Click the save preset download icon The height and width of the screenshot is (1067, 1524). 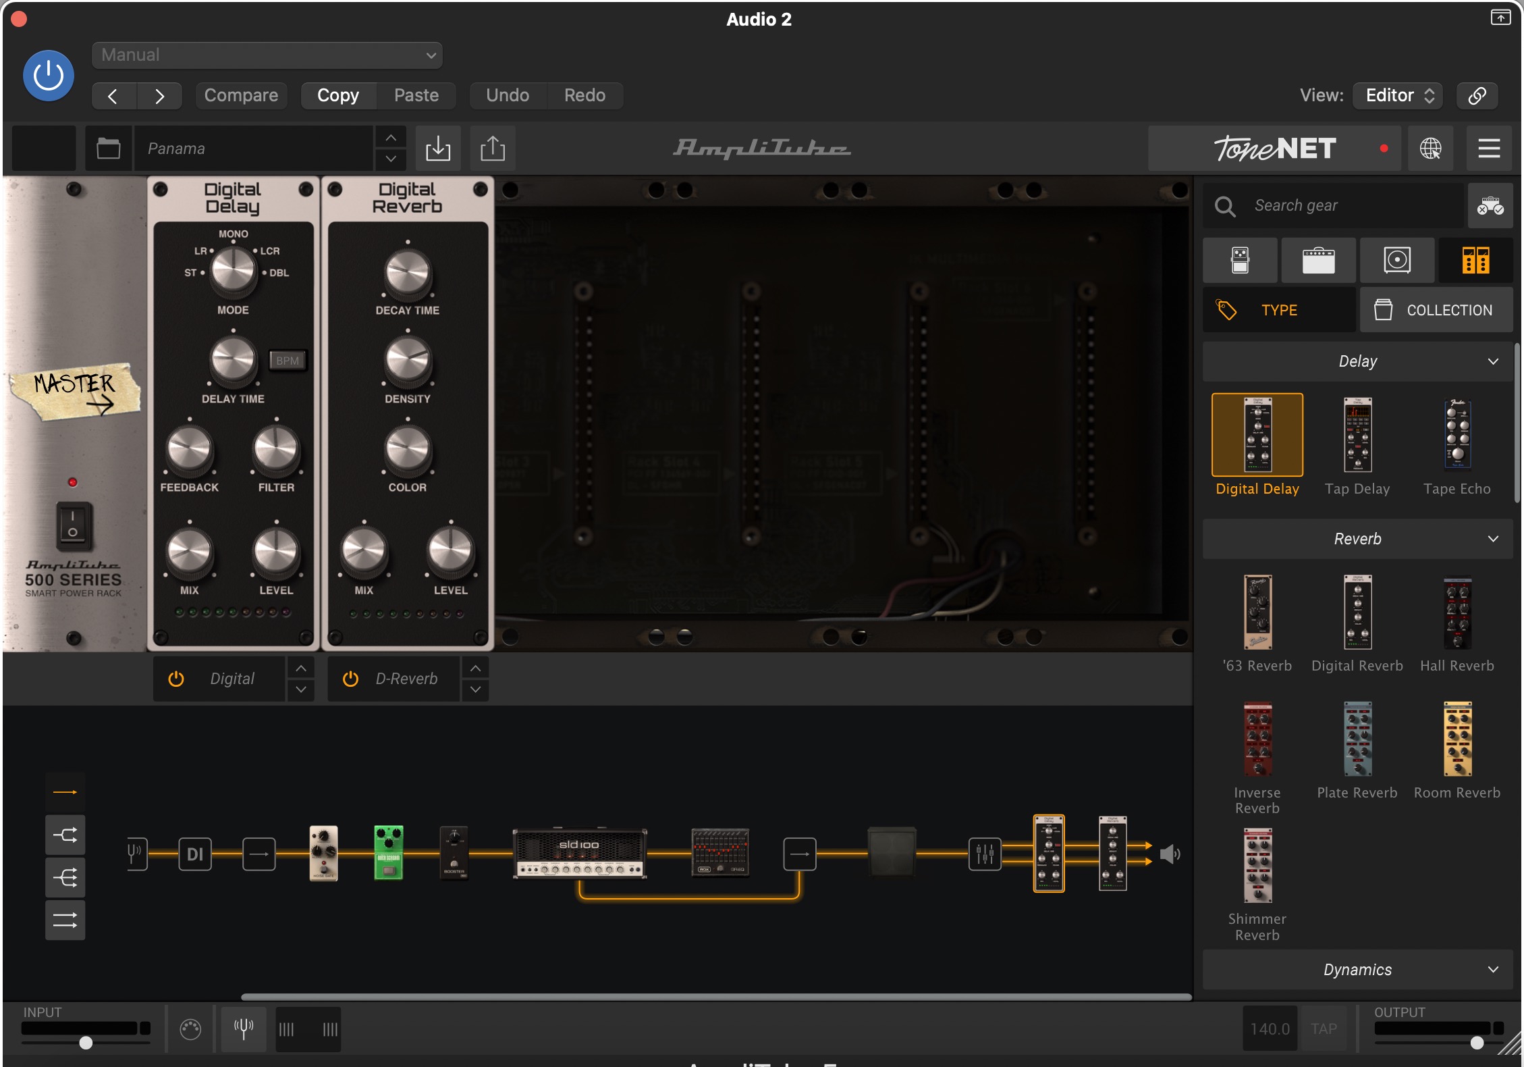tap(438, 148)
